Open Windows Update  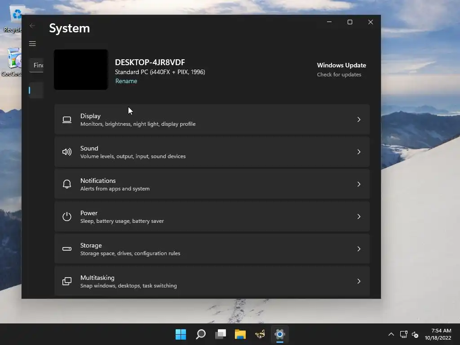(x=341, y=65)
